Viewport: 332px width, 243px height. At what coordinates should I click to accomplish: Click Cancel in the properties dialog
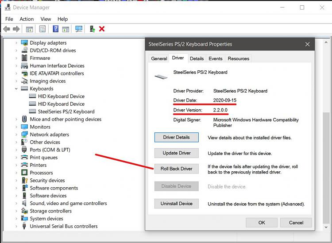point(296,223)
